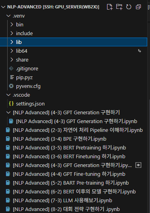Open (8-2) 대회 전략 구현하기 .ipynb
Viewport: 150px width, 213px height.
point(66,209)
